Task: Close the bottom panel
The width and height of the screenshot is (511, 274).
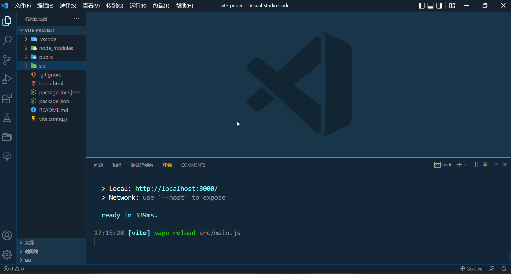Action: (x=505, y=165)
